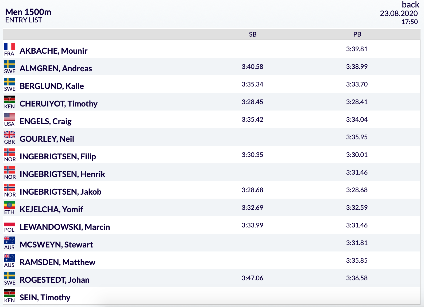Click the Men 1500m heading

pos(28,12)
